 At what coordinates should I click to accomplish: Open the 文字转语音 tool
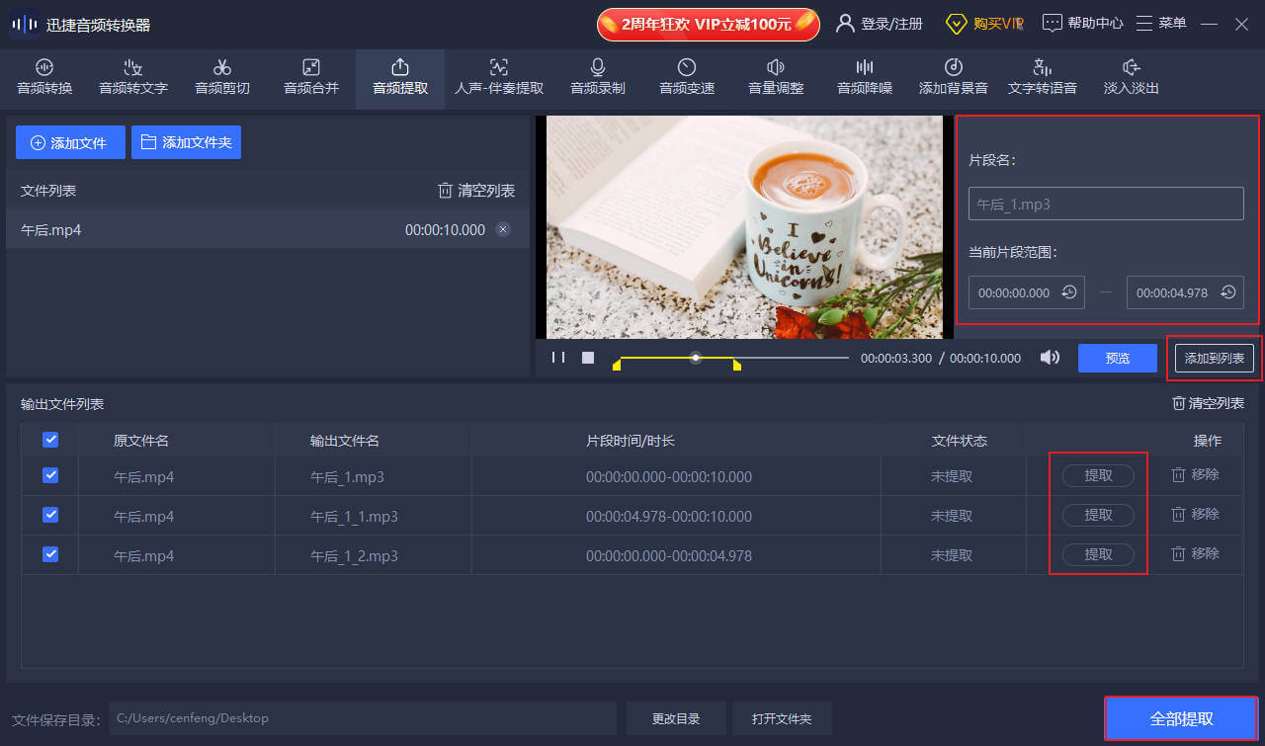(x=1042, y=76)
